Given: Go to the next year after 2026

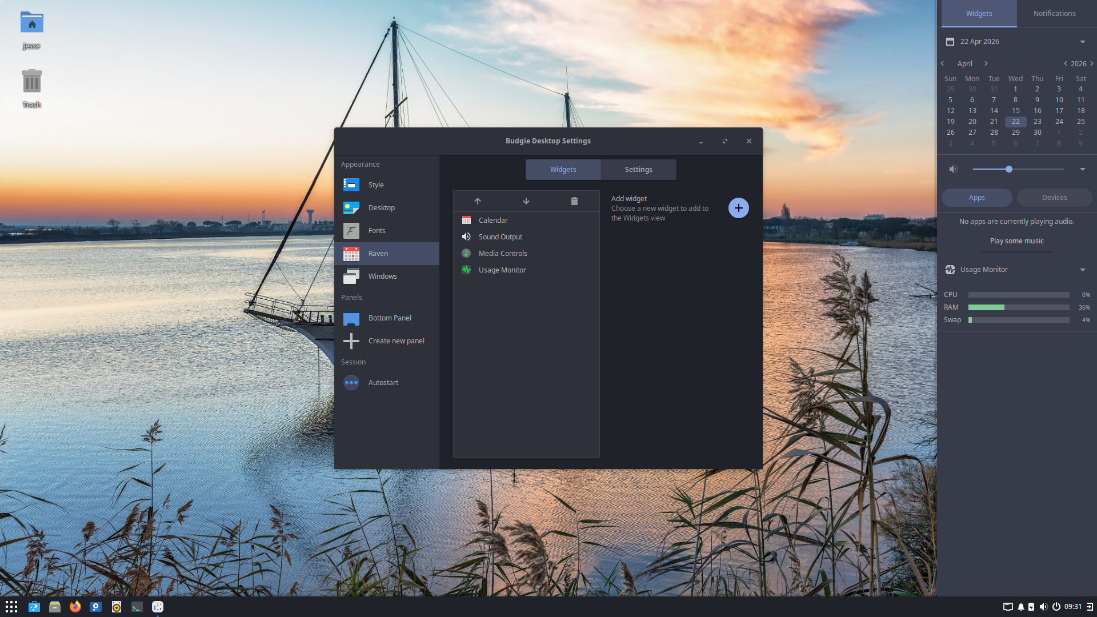Looking at the screenshot, I should pyautogui.click(x=1091, y=63).
